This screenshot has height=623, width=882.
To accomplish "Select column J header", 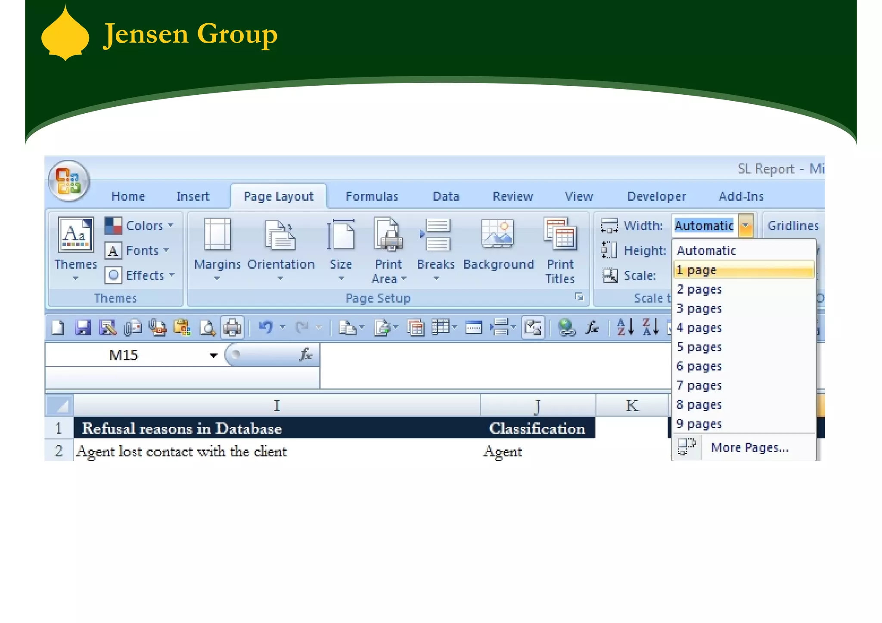I will [x=537, y=406].
